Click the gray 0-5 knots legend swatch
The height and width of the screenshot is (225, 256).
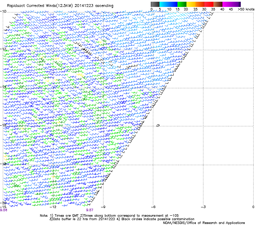point(155,4)
